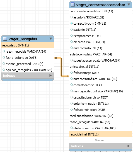Click the vtiger_contratosdecomodato table icon
133x152 pixels.
pos(73,4)
